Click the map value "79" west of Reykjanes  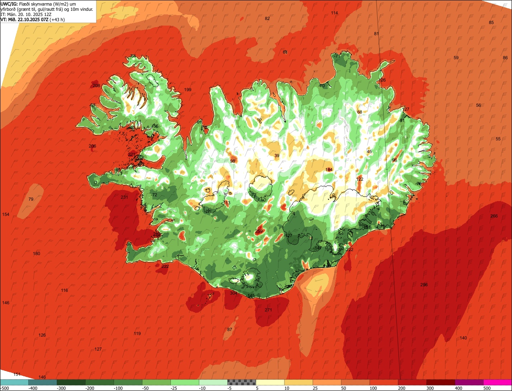pyautogui.click(x=31, y=199)
